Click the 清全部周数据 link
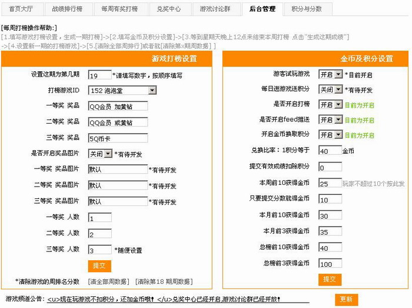The width and height of the screenshot is (412, 308). [x=108, y=281]
